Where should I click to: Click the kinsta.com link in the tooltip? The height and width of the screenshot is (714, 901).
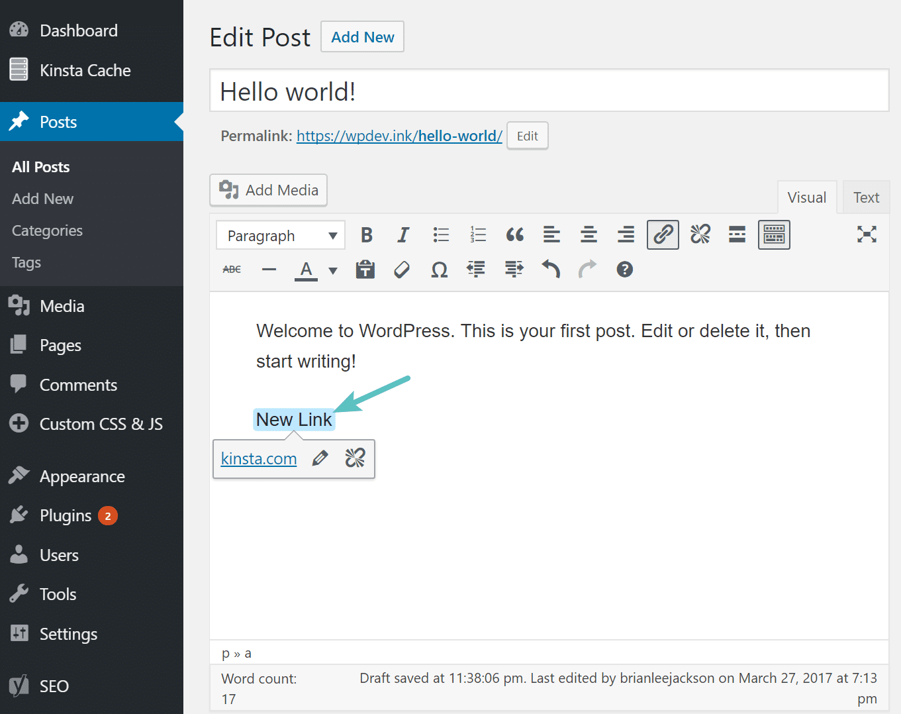tap(258, 458)
